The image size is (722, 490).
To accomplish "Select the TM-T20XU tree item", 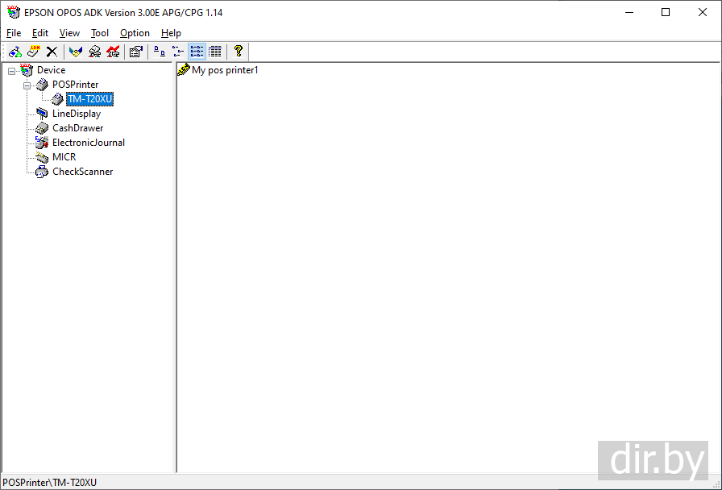I will (89, 99).
